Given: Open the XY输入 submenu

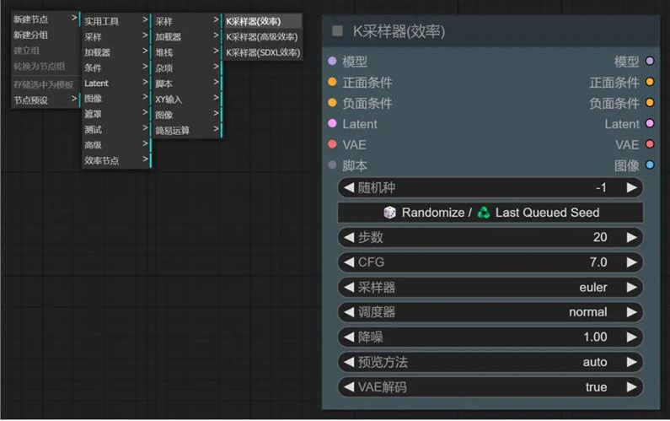Looking at the screenshot, I should coord(187,100).
